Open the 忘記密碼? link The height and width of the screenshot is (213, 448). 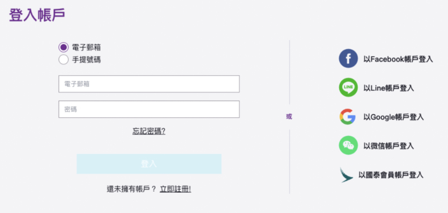[149, 131]
